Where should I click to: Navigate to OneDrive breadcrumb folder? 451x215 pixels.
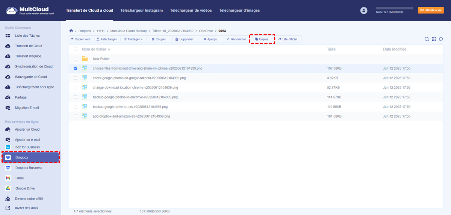[x=206, y=31]
